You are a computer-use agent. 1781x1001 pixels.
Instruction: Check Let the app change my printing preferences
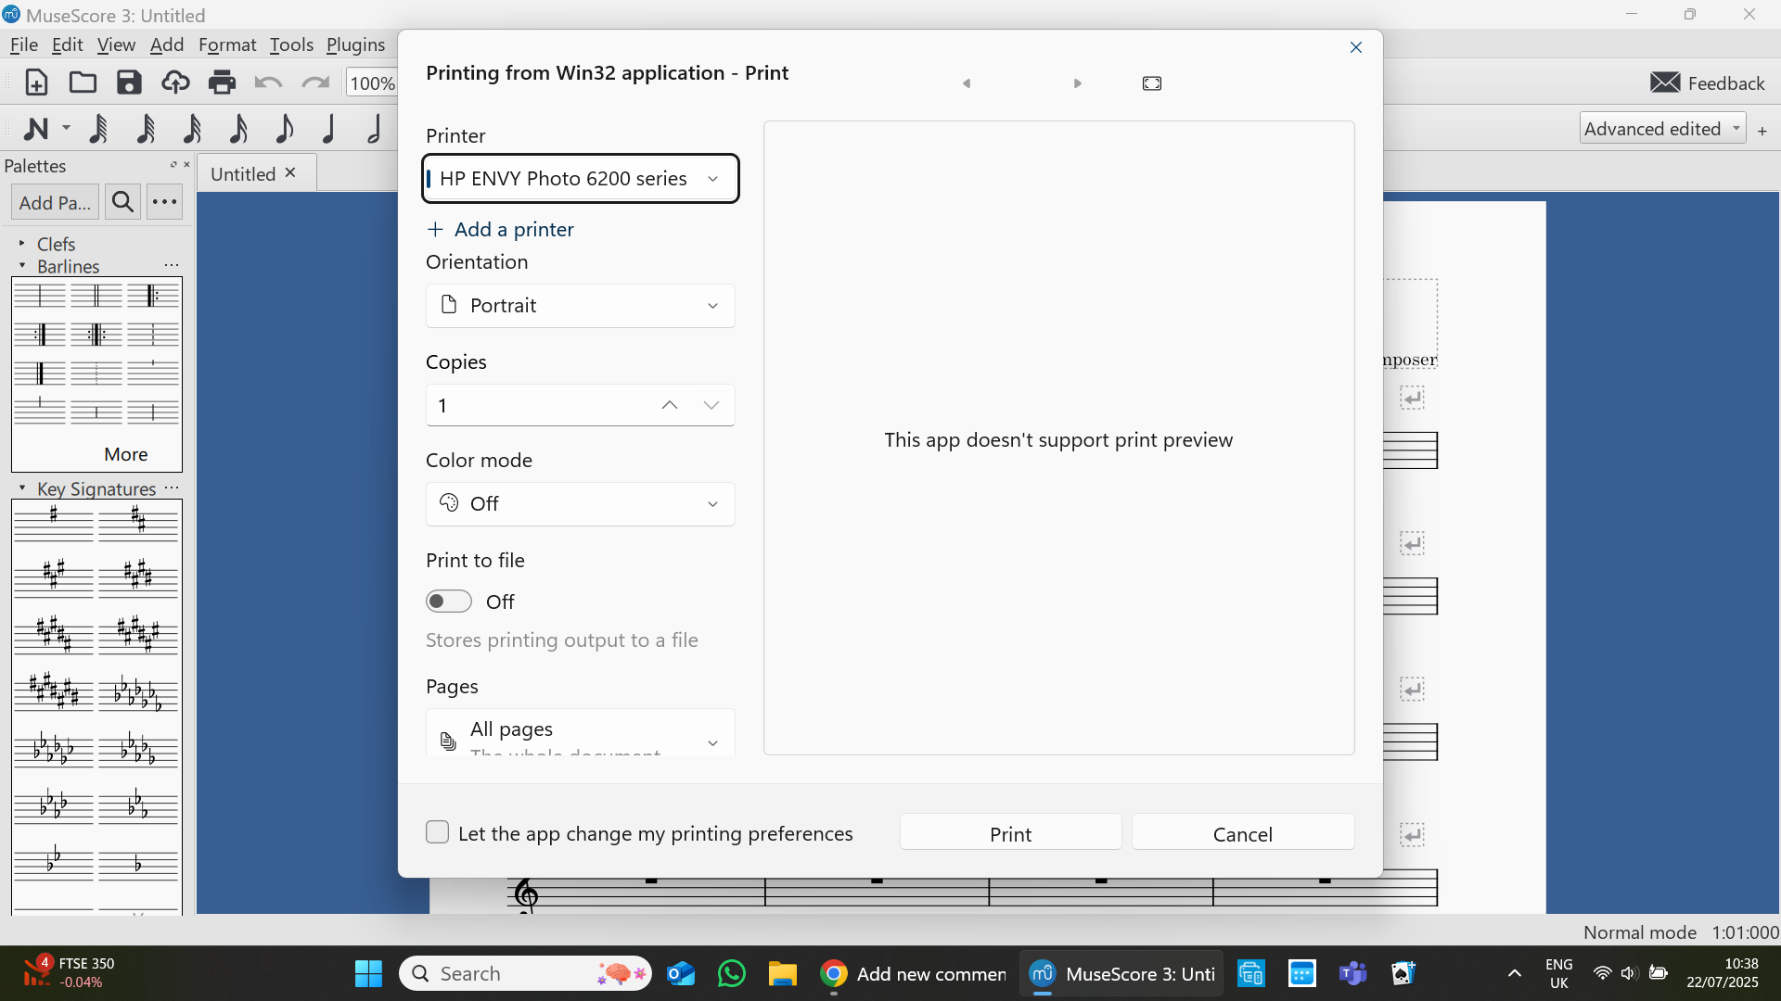[437, 832]
